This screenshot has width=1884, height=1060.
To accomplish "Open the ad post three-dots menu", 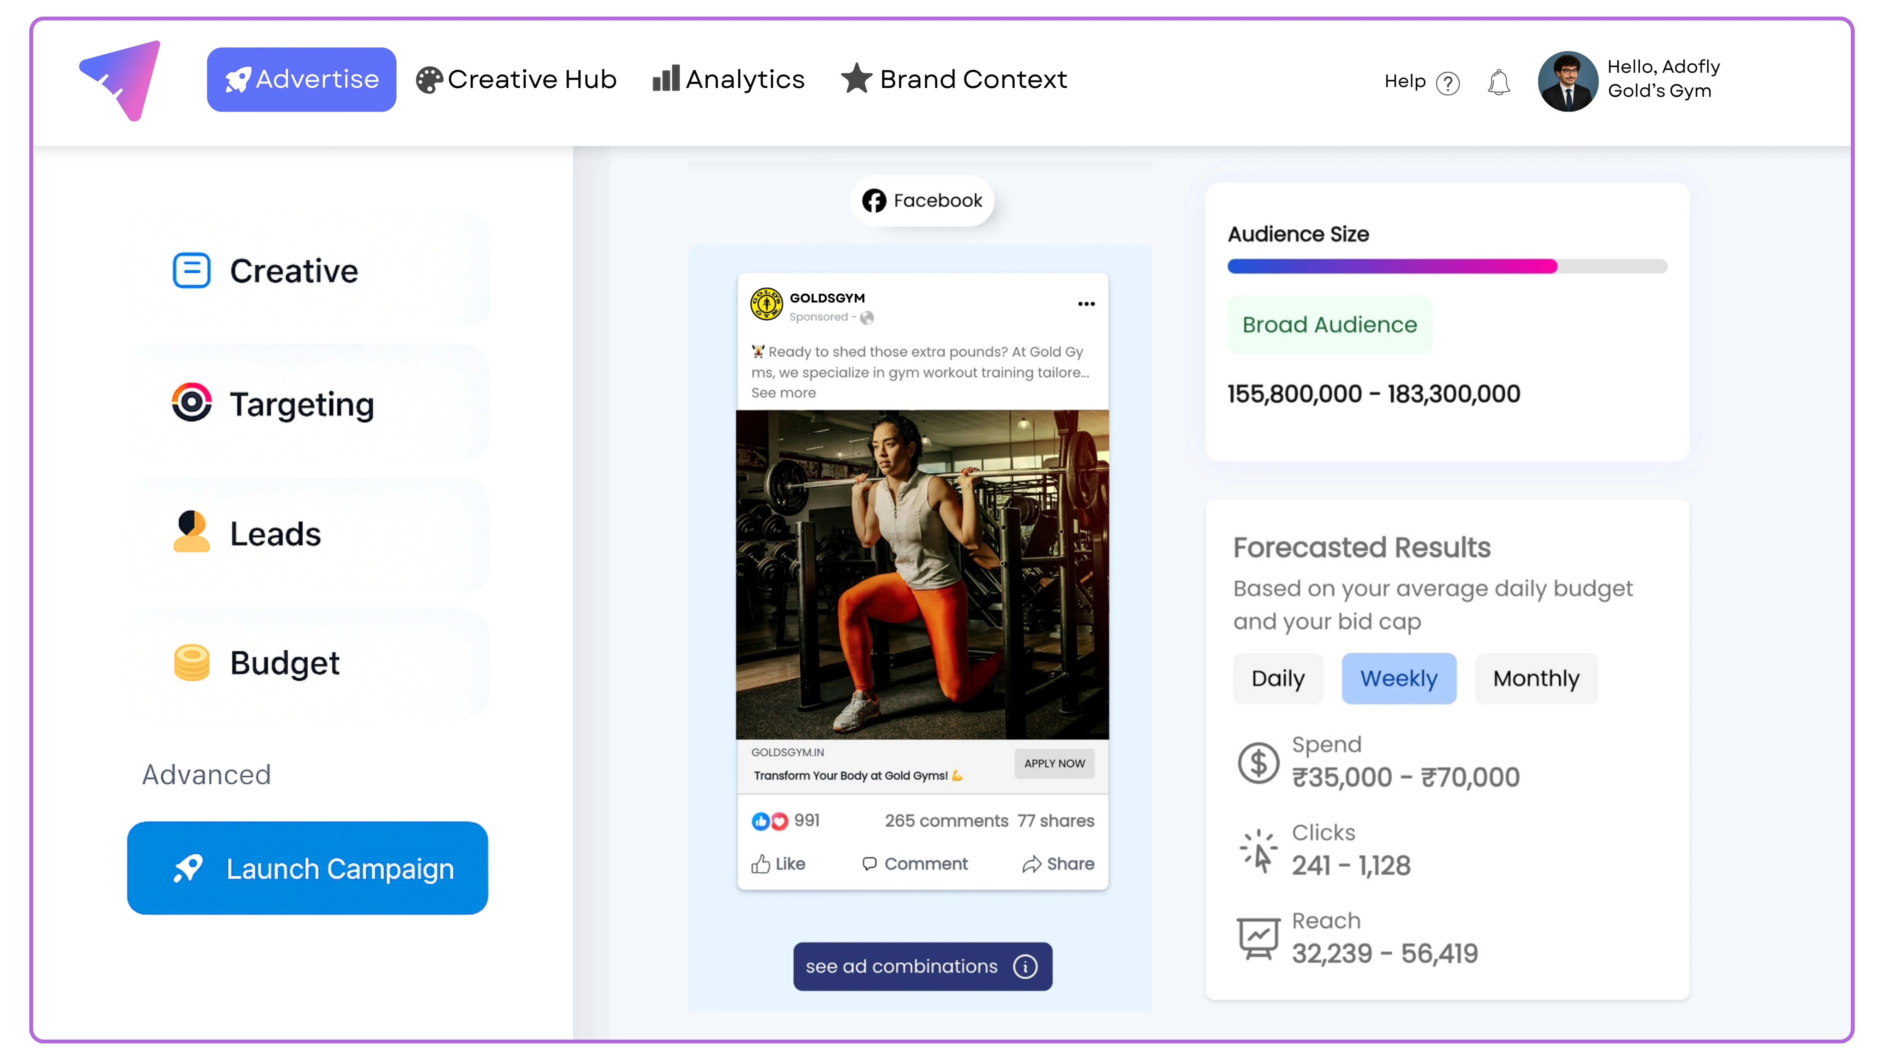I will click(1086, 304).
